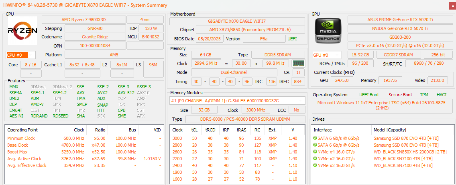
Task: Click the 3000 MHz module clock value
Action: tap(256, 110)
